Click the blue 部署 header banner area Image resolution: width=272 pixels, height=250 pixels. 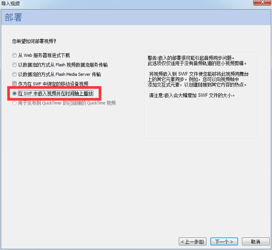[136, 17]
